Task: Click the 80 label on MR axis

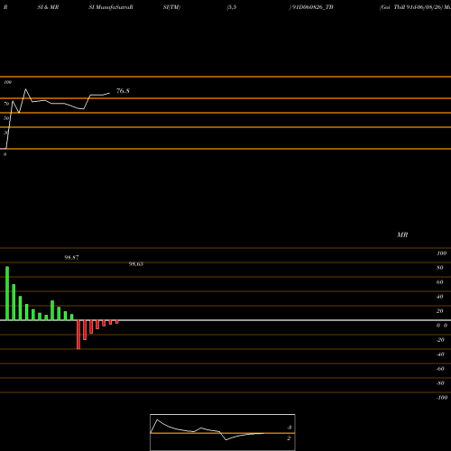Action: pos(440,268)
